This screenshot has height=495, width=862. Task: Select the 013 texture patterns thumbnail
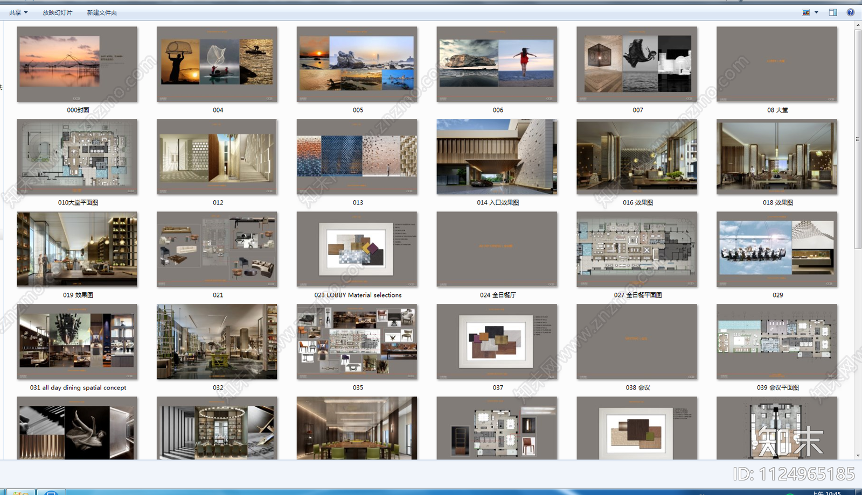coord(357,157)
